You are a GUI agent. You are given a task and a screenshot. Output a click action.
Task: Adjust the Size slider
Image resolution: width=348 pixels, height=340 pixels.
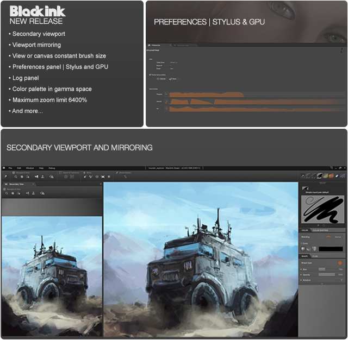click(327, 269)
